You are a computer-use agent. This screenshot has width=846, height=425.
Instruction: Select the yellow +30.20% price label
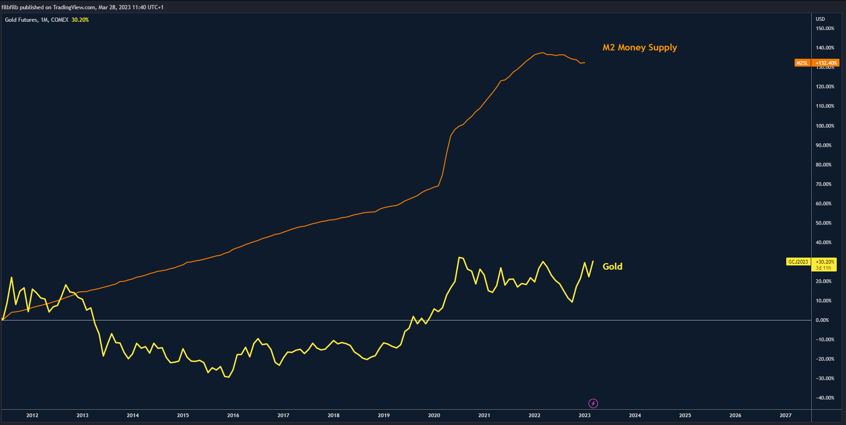click(x=825, y=262)
